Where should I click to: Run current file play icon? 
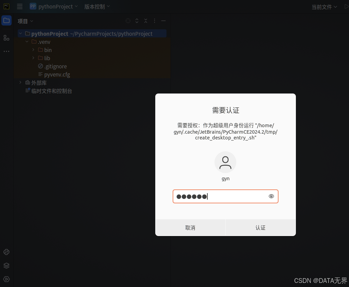point(347,7)
